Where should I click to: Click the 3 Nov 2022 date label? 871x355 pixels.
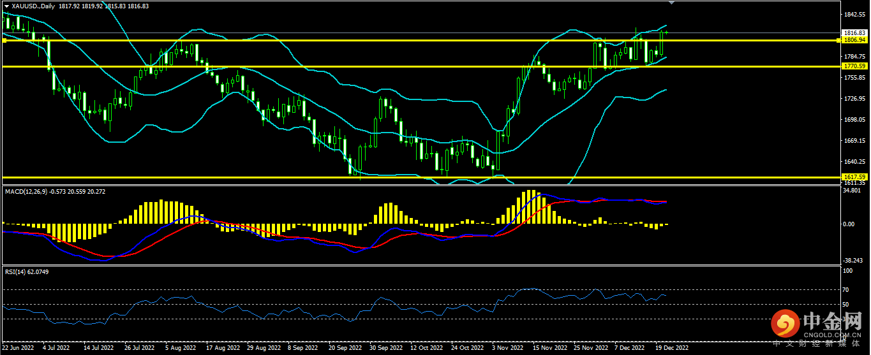click(x=509, y=349)
